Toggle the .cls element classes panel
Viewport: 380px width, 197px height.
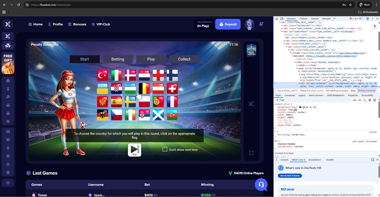click(x=359, y=100)
